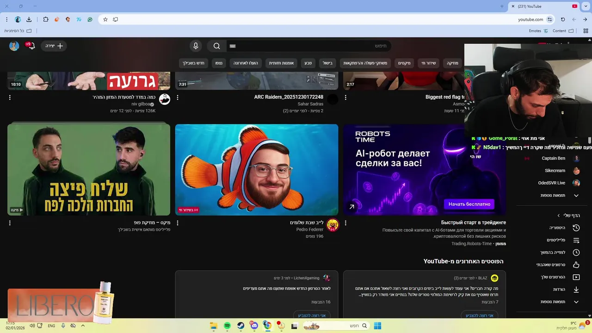The height and width of the screenshot is (333, 592).
Task: Open options menu for the gilboa niv video
Action: click(x=10, y=98)
